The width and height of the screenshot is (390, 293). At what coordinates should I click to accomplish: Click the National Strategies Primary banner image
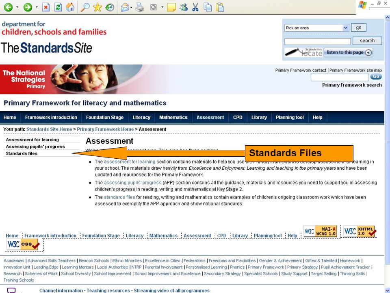(x=75, y=79)
